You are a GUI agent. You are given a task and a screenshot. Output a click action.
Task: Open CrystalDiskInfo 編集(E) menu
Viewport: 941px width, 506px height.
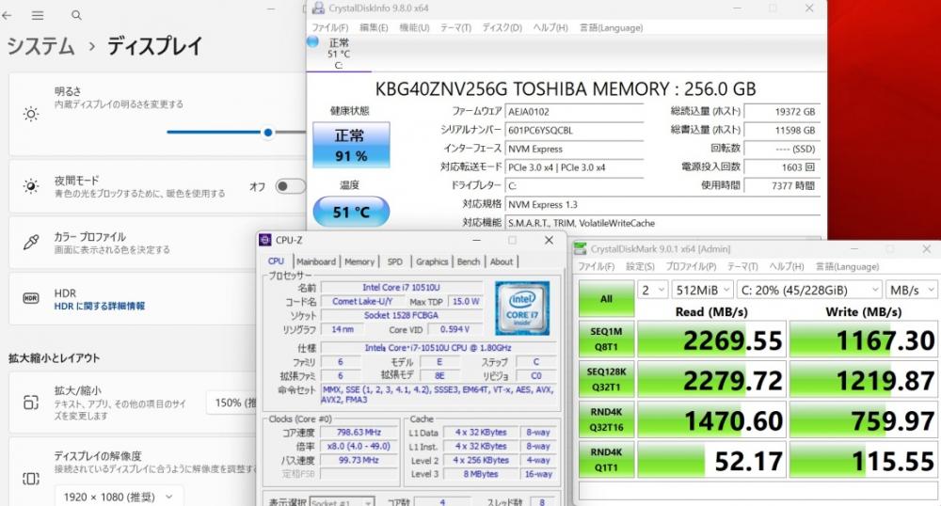[x=374, y=27]
